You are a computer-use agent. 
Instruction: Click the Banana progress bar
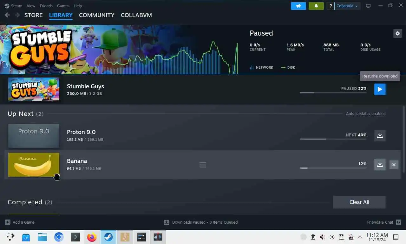pyautogui.click(x=333, y=168)
